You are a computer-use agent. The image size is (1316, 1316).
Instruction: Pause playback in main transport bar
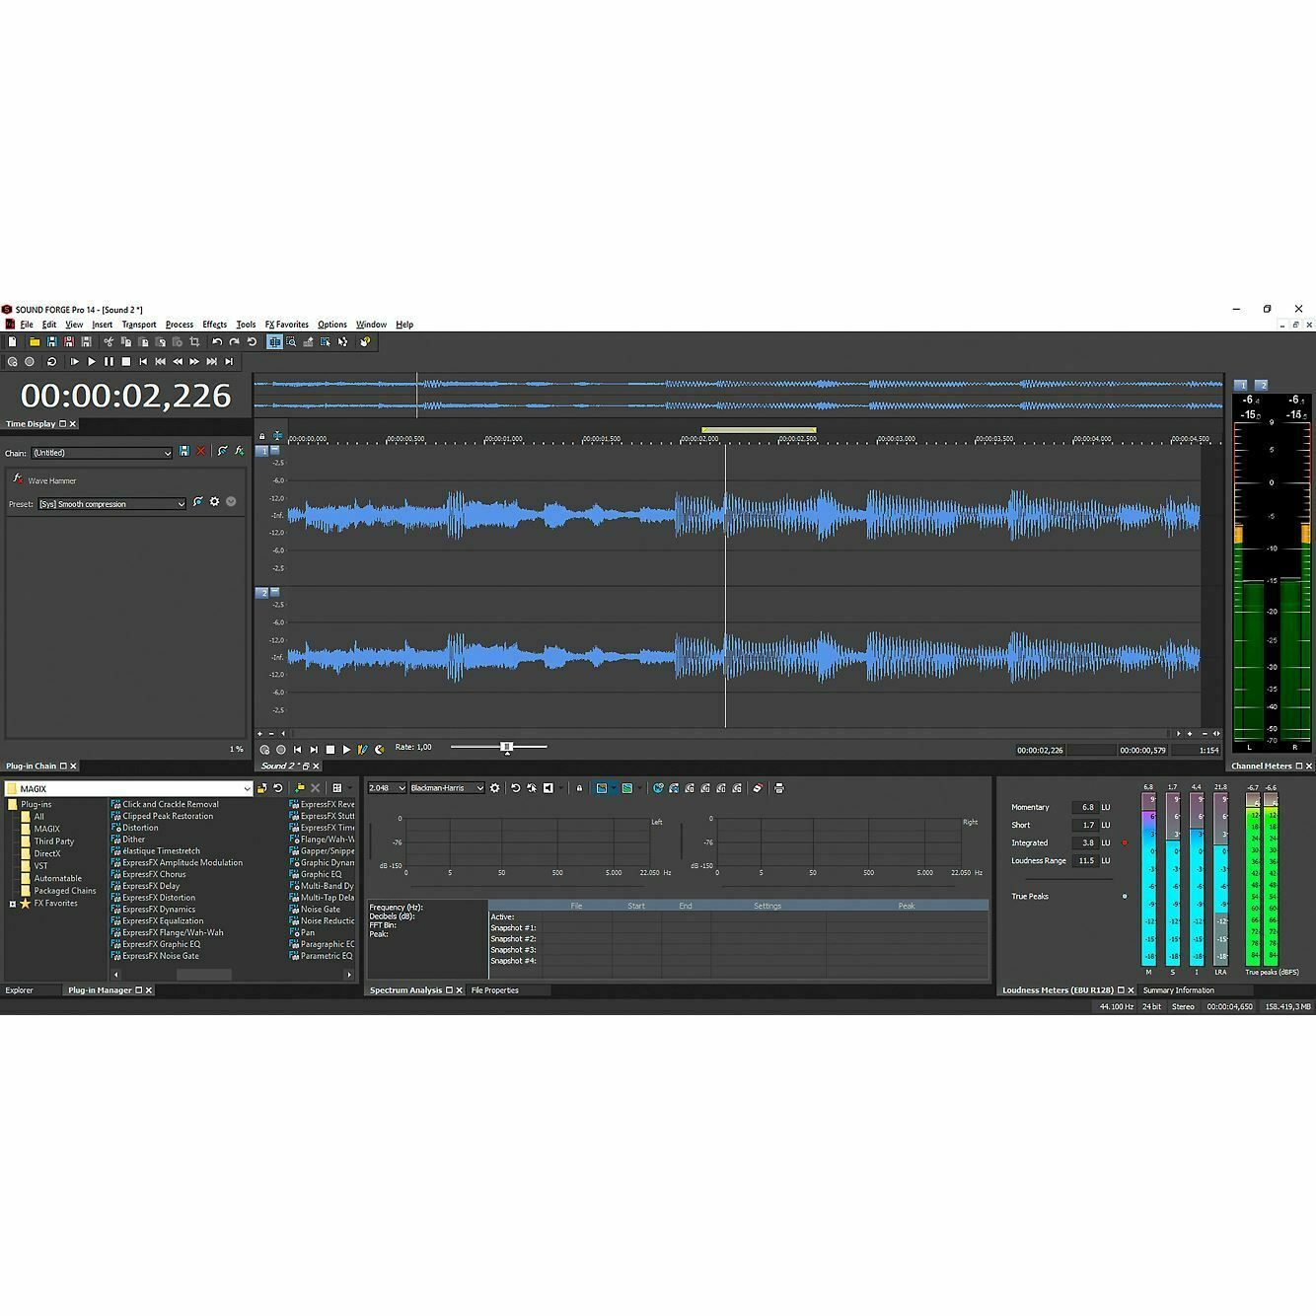[109, 362]
